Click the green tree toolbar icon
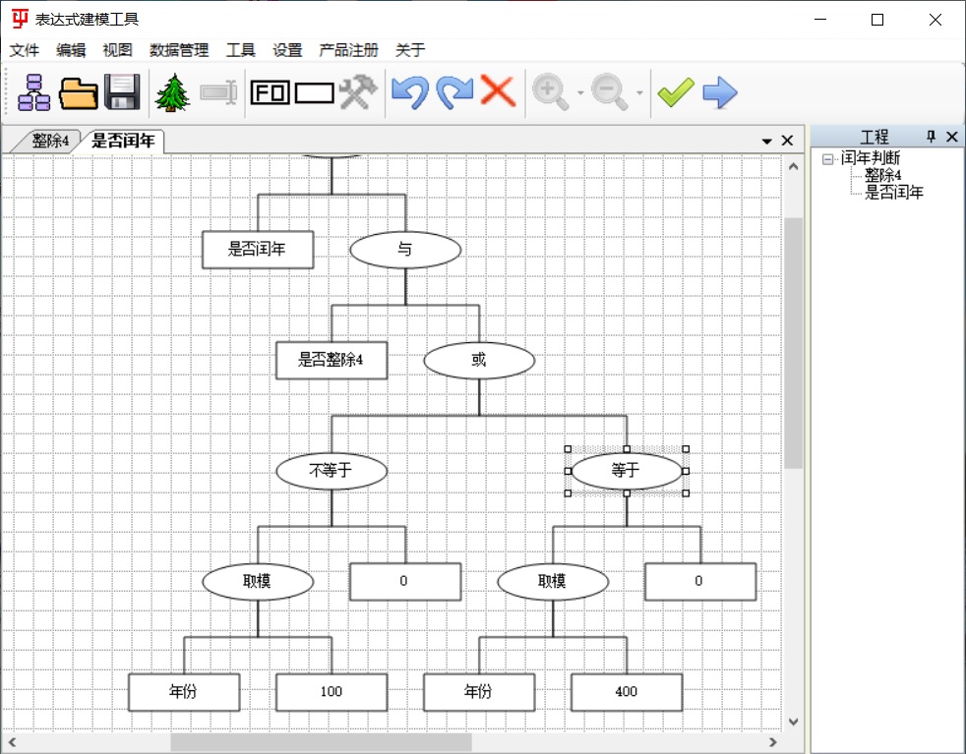Screen dimensions: 966x754 click(x=173, y=92)
